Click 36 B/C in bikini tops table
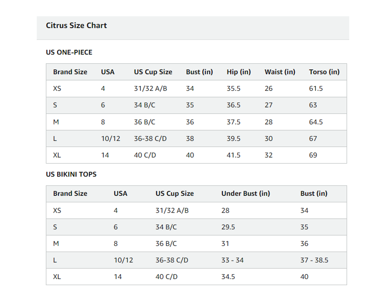 point(166,244)
